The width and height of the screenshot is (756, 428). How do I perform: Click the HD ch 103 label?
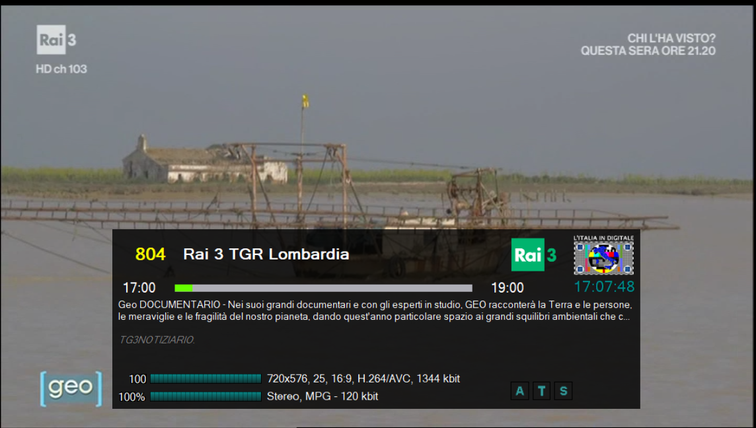tap(61, 69)
